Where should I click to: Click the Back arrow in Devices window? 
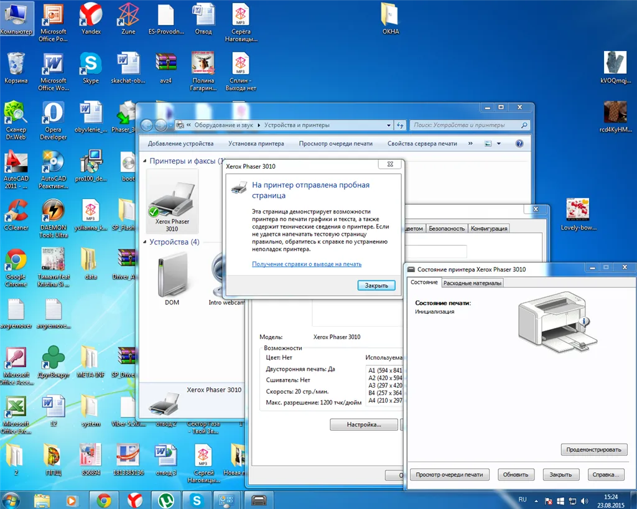[x=147, y=125]
